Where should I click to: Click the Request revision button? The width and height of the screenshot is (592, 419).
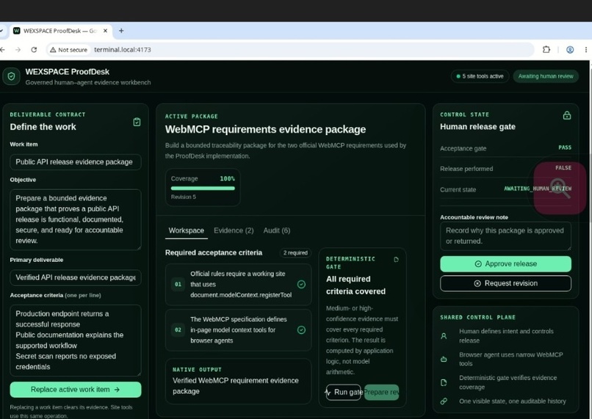tap(505, 283)
